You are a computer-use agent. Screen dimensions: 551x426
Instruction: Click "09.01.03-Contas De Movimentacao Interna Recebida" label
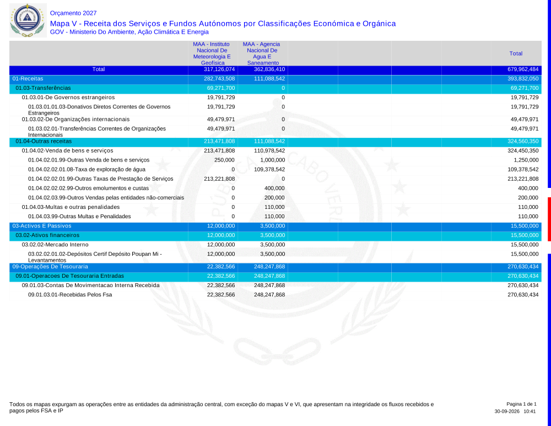point(91,285)
